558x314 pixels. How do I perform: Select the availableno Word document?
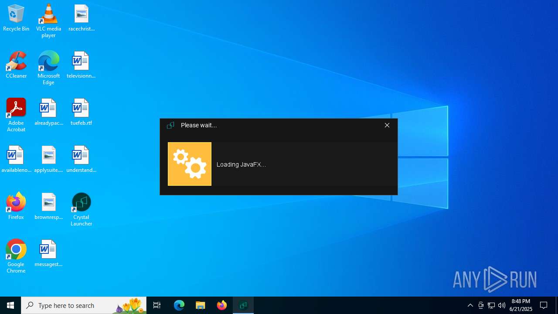[16, 159]
